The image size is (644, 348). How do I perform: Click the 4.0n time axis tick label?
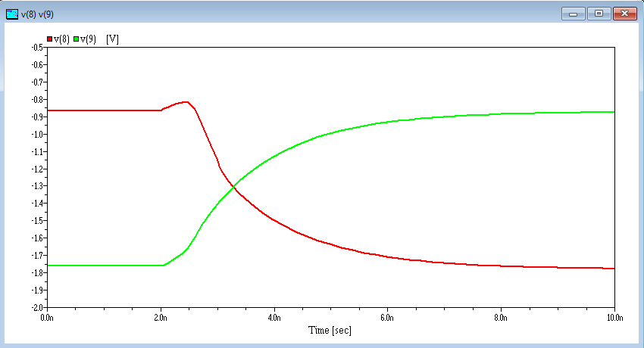point(274,318)
